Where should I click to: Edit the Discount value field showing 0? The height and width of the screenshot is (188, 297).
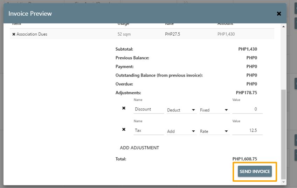coord(247,109)
